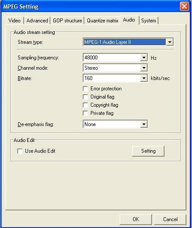192x228 pixels.
Task: Close the MPEG Setting dialog
Action: click(184, 6)
